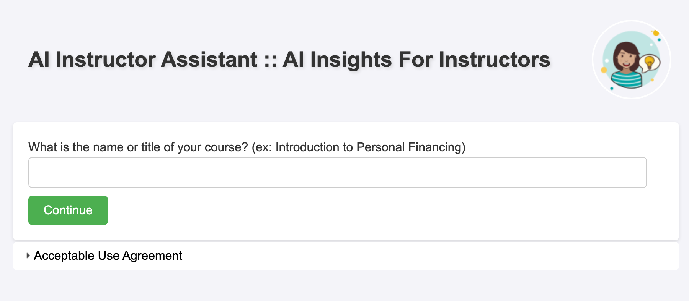Click the word "Instructors" in the heading
The width and height of the screenshot is (689, 301).
pyautogui.click(x=494, y=60)
